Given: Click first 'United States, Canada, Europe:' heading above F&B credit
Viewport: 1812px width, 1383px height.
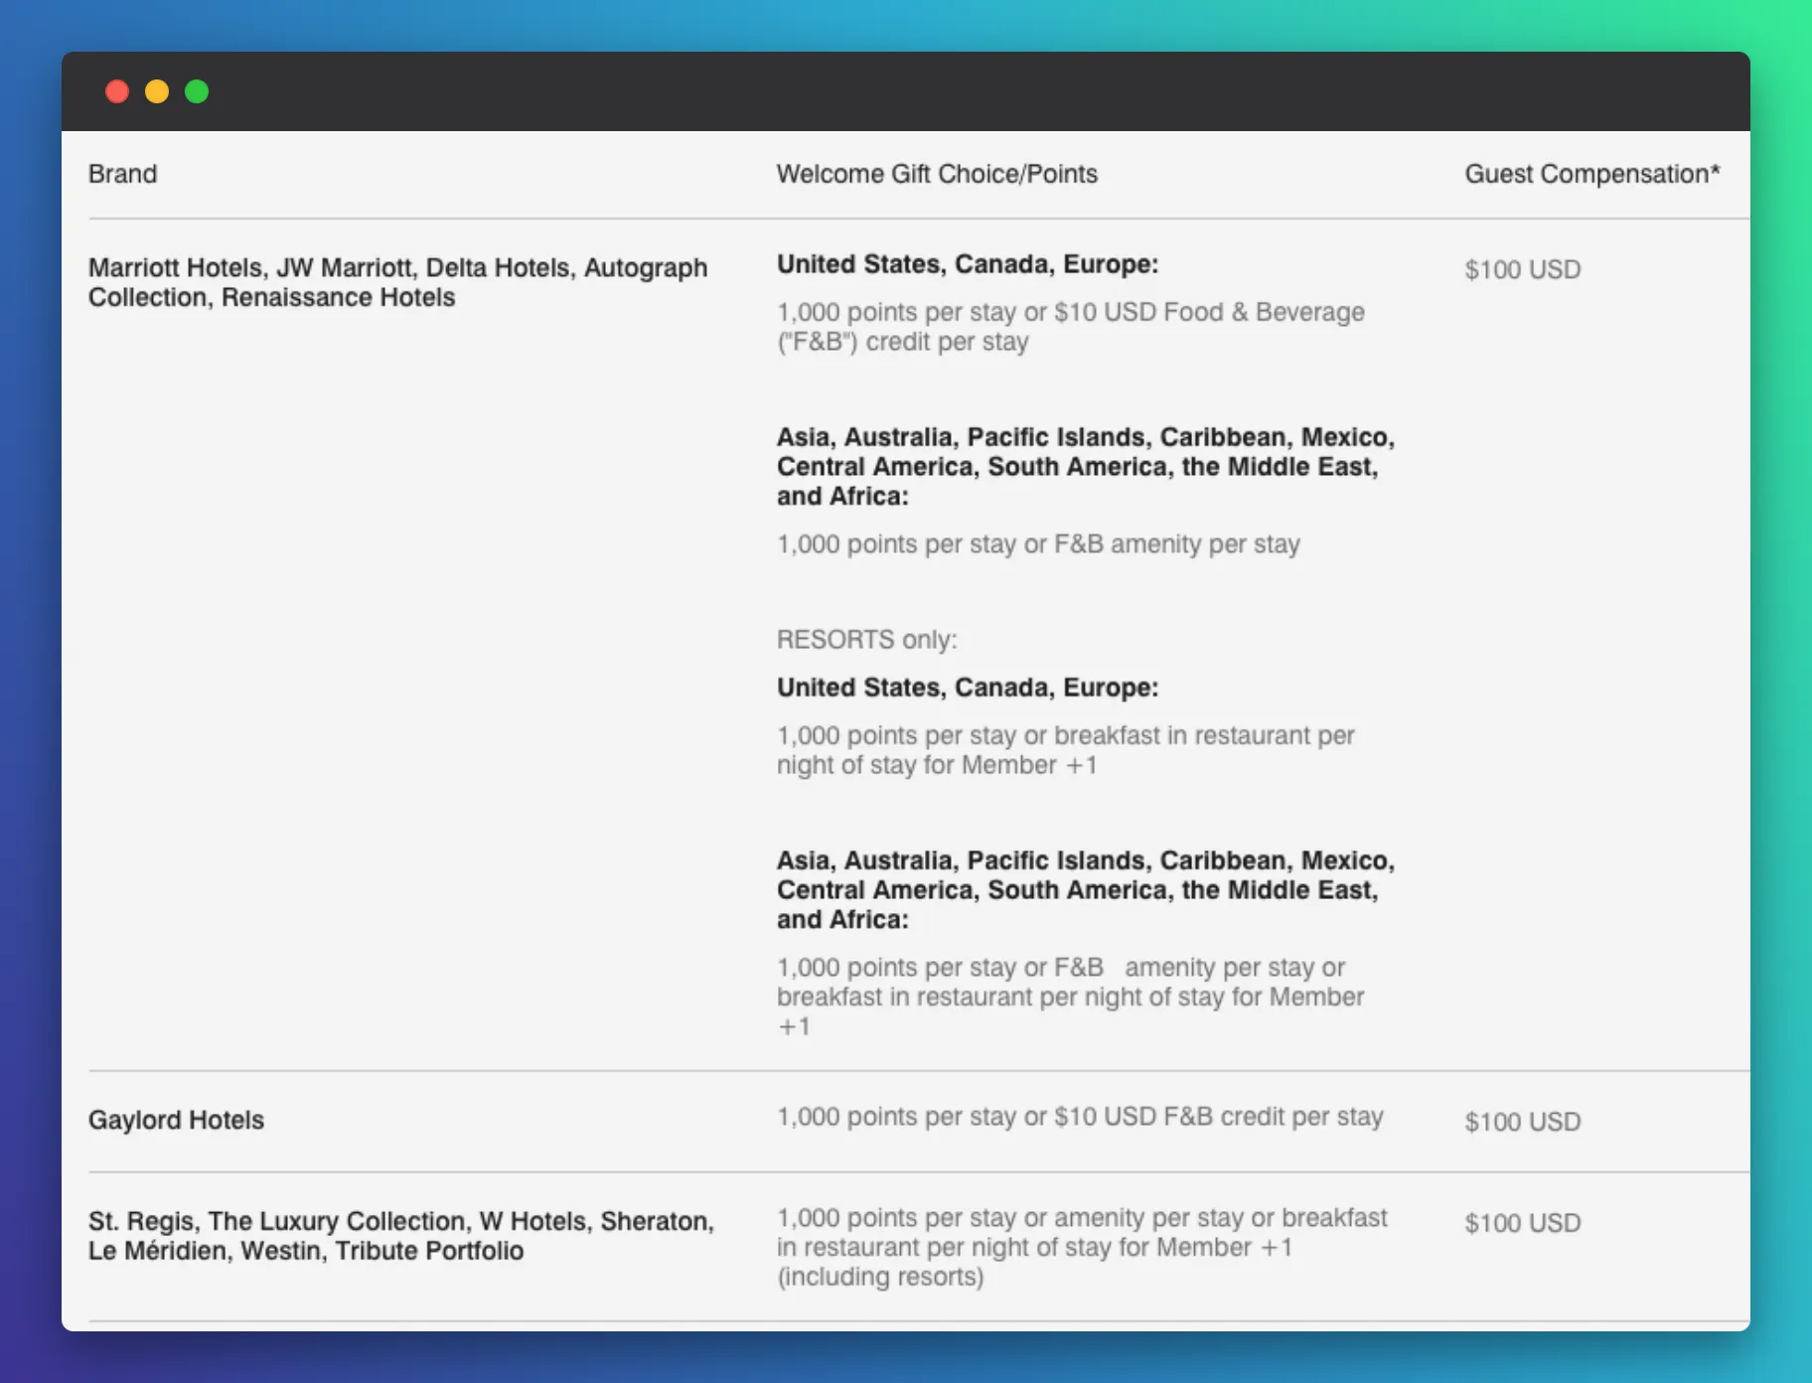Looking at the screenshot, I should point(968,264).
